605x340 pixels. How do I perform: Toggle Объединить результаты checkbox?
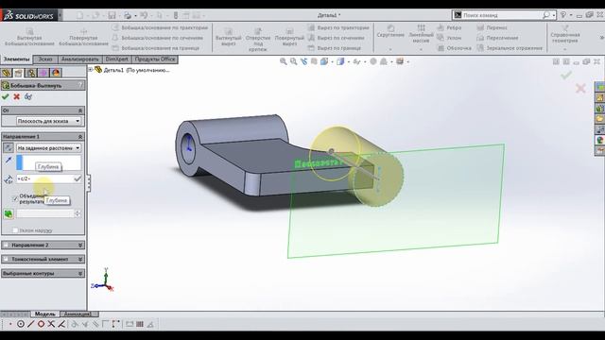[x=15, y=198]
